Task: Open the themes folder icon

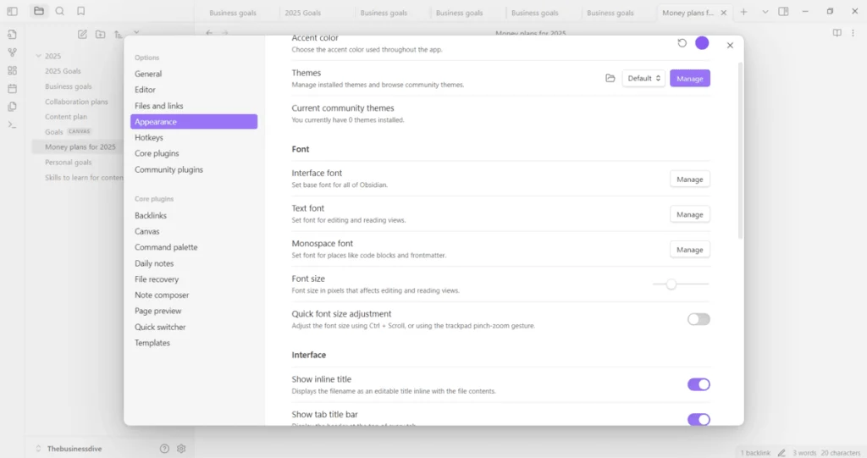Action: pos(610,78)
